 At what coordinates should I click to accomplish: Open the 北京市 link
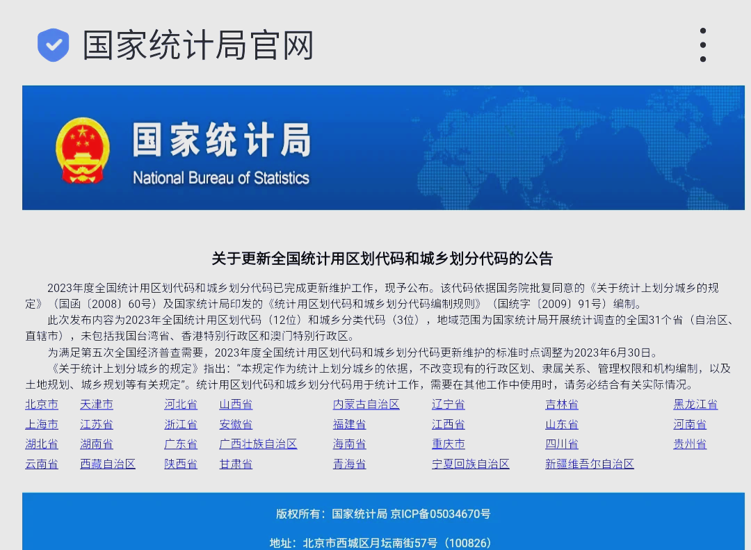[x=42, y=405]
